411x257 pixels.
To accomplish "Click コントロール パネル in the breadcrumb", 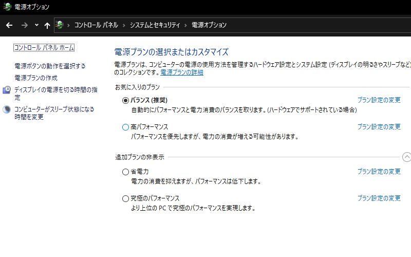I will pos(96,25).
